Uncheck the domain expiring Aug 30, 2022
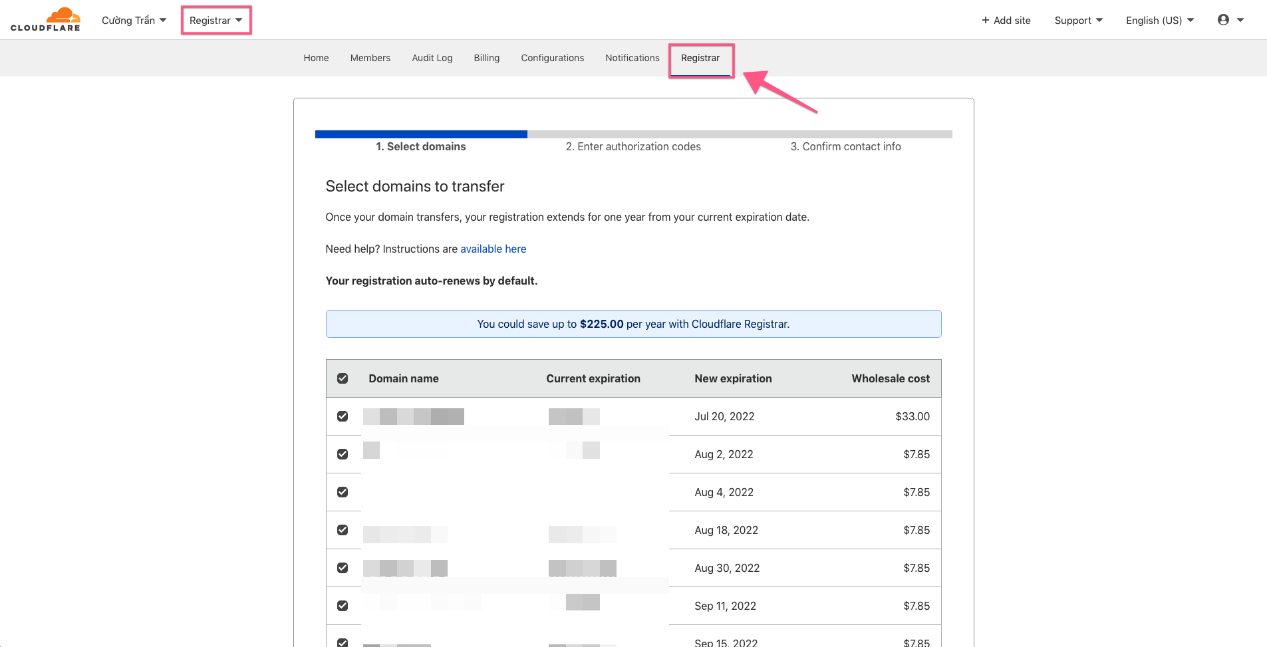 coord(343,568)
